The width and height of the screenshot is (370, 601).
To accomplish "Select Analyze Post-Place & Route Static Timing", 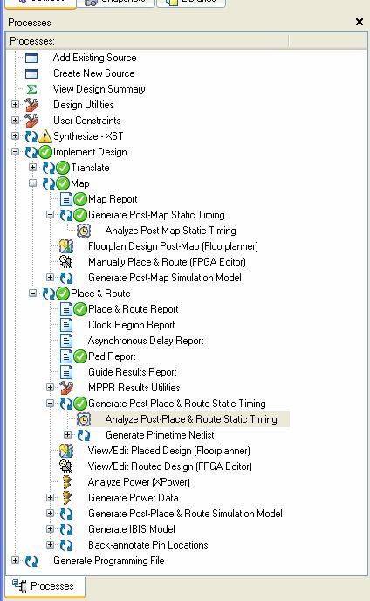I will point(191,419).
